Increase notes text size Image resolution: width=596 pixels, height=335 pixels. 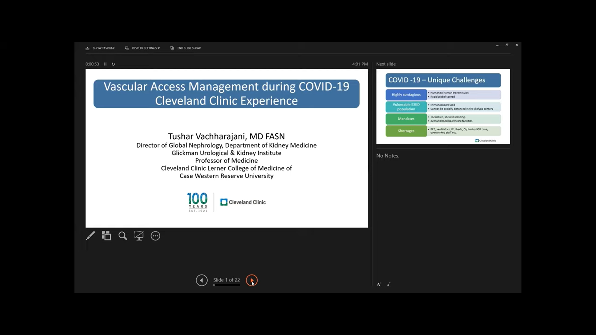[x=379, y=284]
